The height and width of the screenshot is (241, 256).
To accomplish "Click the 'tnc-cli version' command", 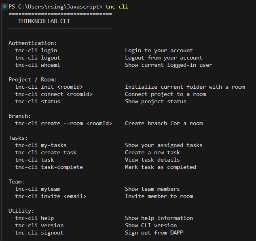I will pos(39,226).
